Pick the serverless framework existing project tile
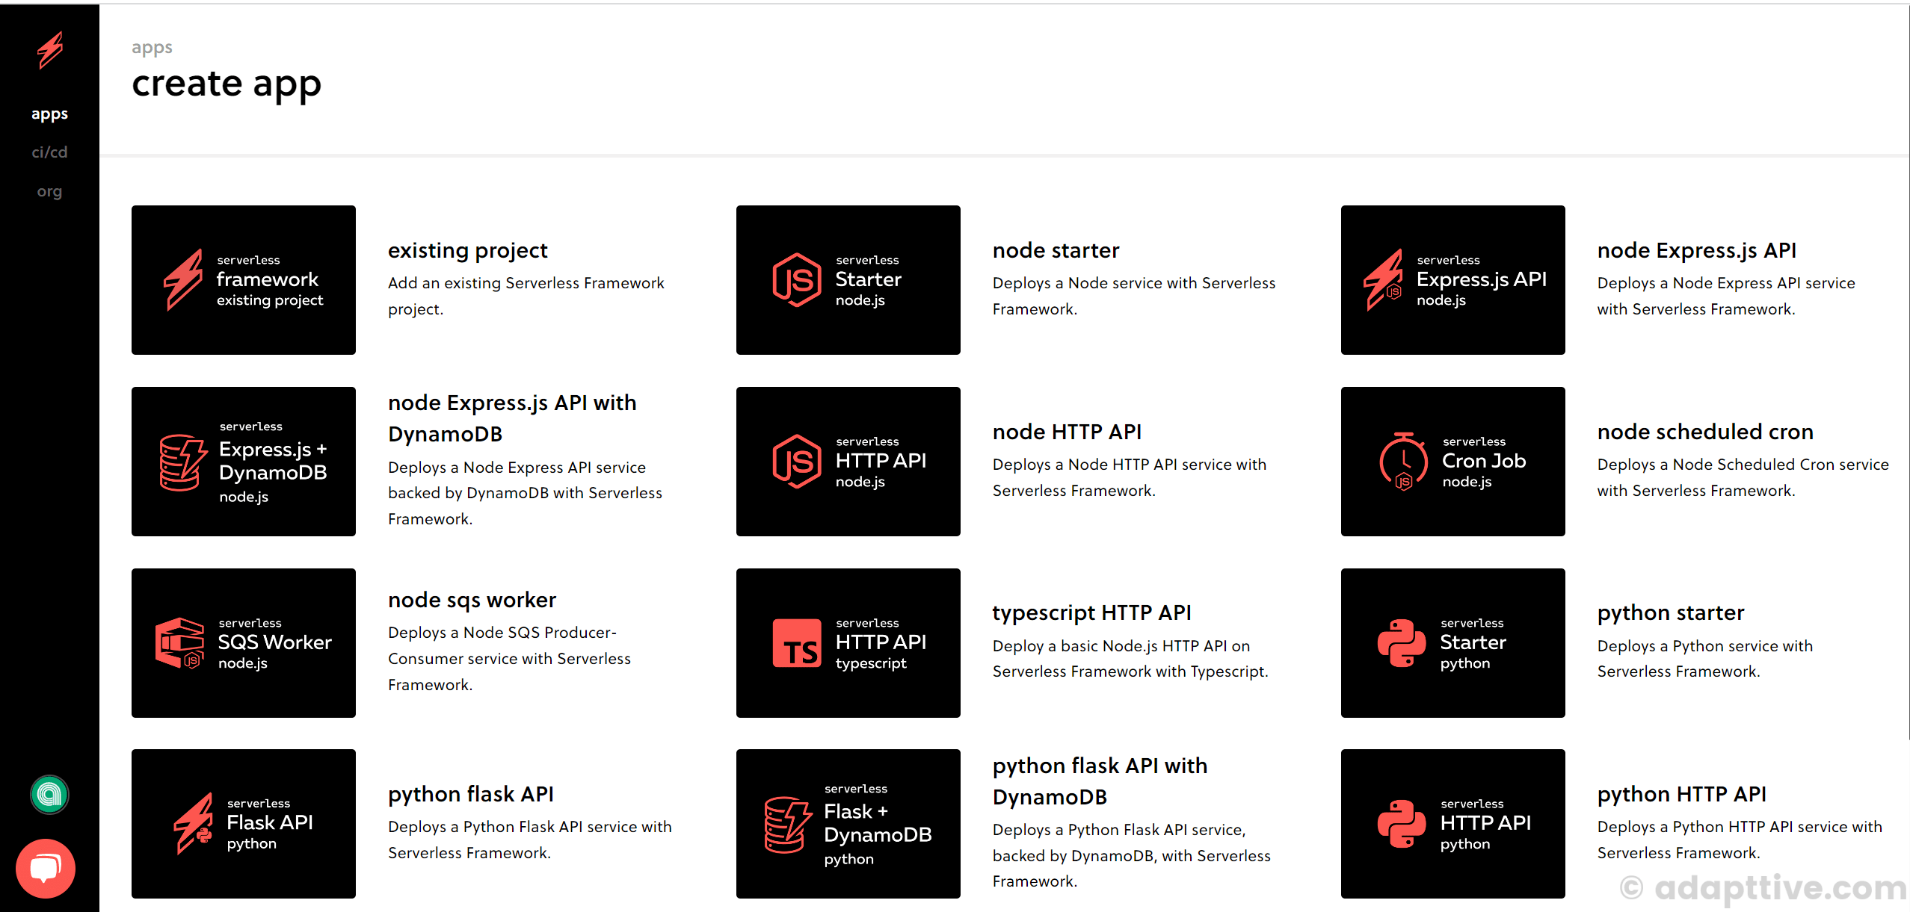The image size is (1910, 912). pos(243,280)
